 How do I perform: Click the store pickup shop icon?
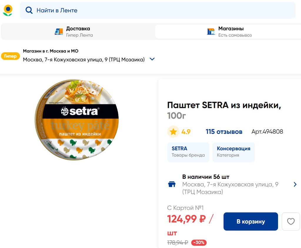(211, 31)
